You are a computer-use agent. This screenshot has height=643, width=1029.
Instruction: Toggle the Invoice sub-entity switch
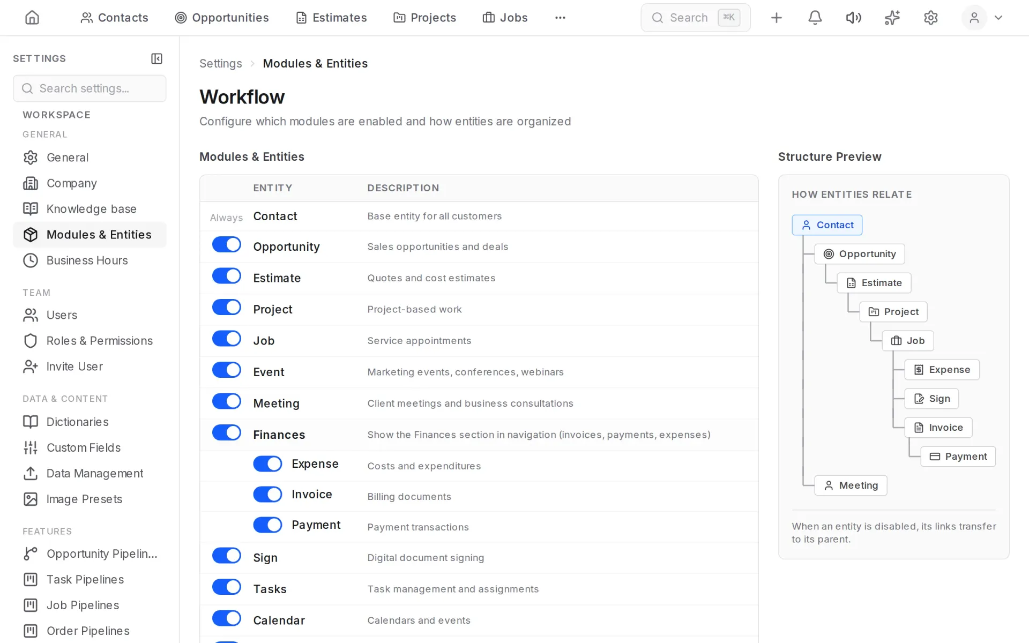tap(267, 494)
